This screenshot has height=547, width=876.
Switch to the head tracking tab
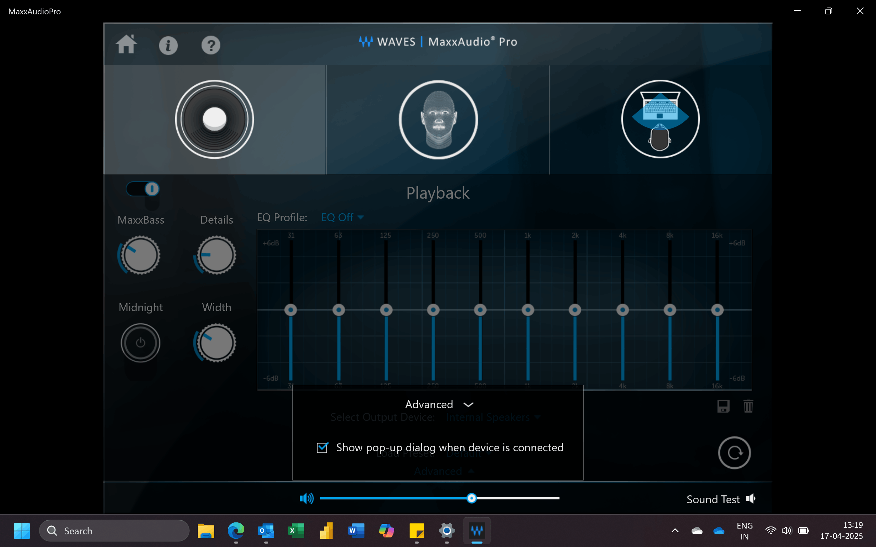point(438,119)
